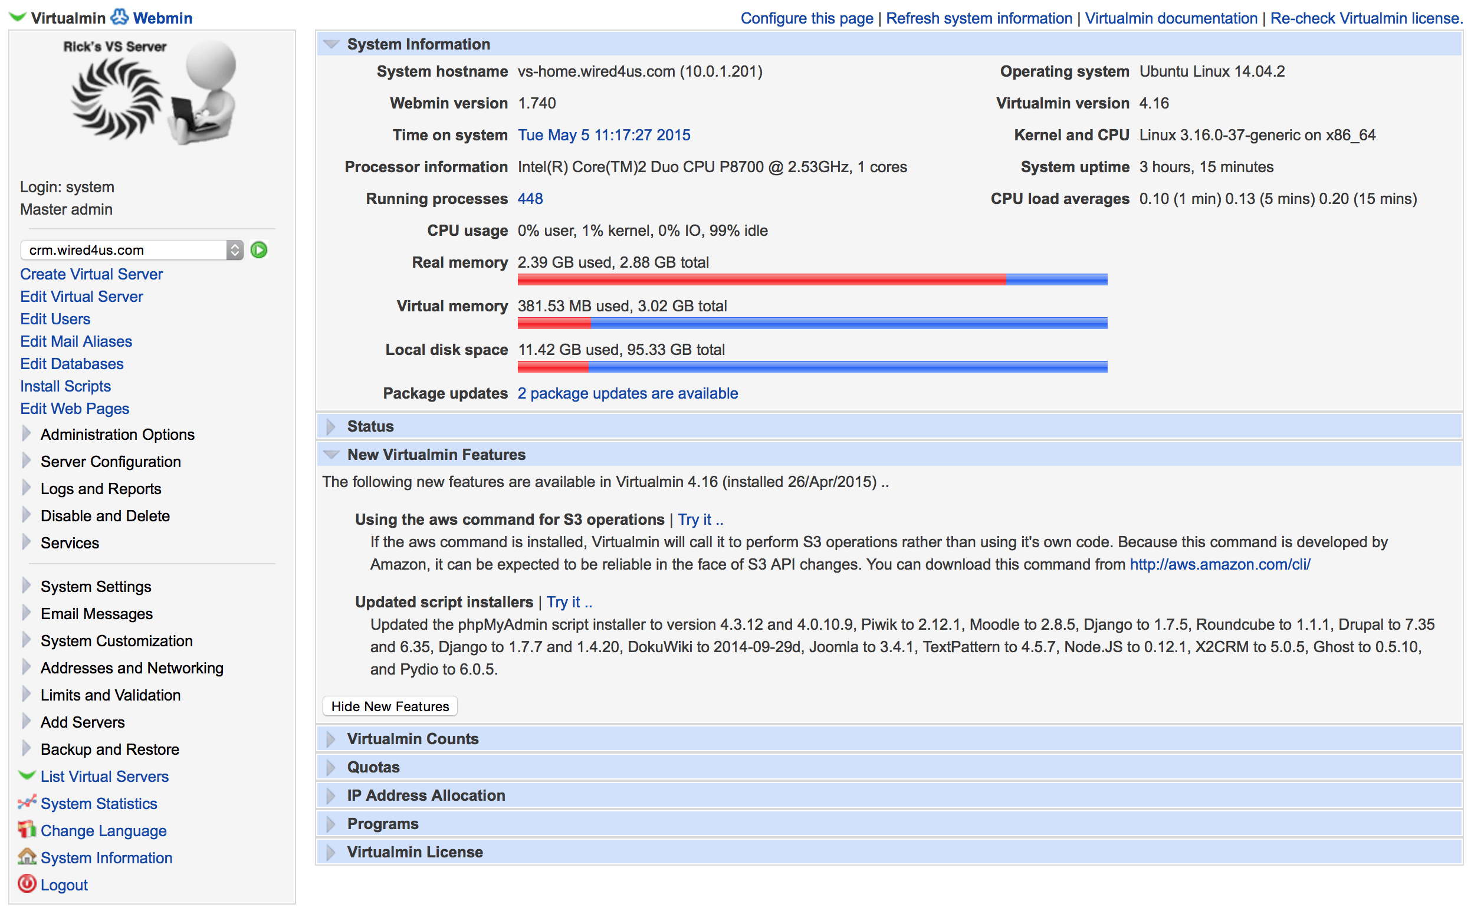Click the List Virtual Servers green icon
The width and height of the screenshot is (1471, 914).
[x=27, y=775]
